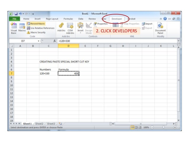Click vertical scrollbar down arrow
Image resolution: width=189 pixels, height=142 pixels.
(x=179, y=120)
